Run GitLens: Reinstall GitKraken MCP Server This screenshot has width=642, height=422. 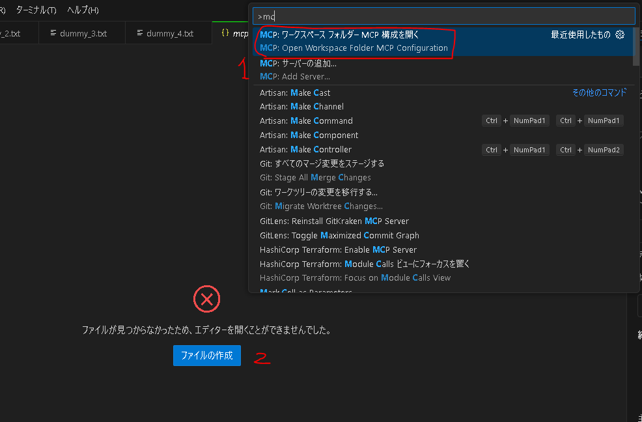click(443, 221)
